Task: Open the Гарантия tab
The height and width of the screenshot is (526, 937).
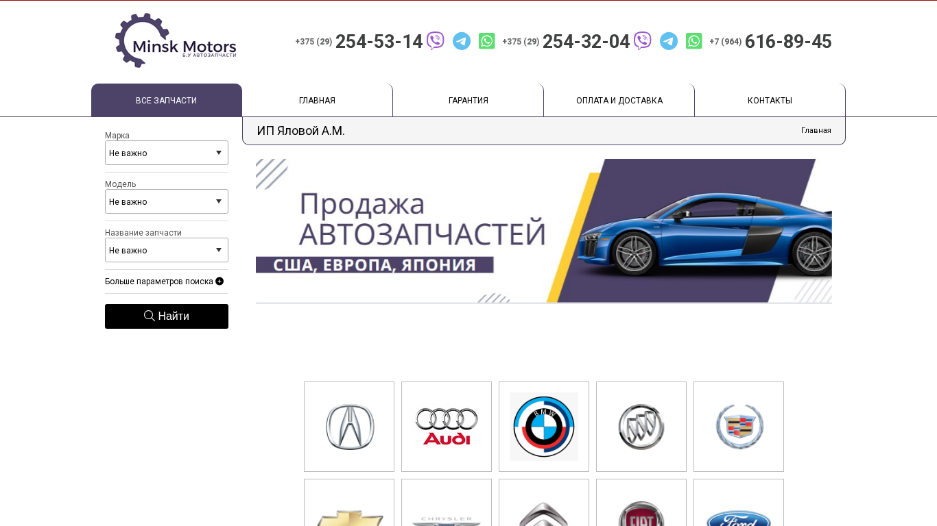Action: [468, 100]
